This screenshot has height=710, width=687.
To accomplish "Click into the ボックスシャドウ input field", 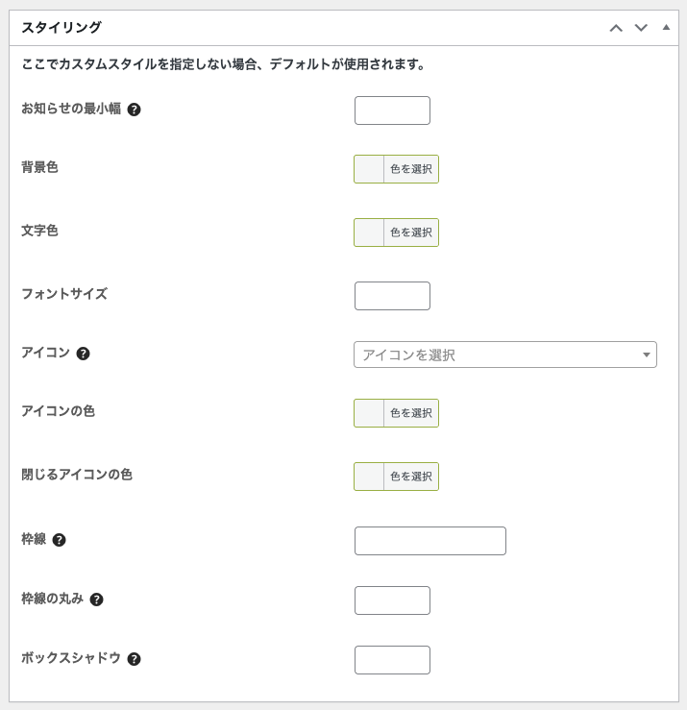I will click(x=392, y=660).
